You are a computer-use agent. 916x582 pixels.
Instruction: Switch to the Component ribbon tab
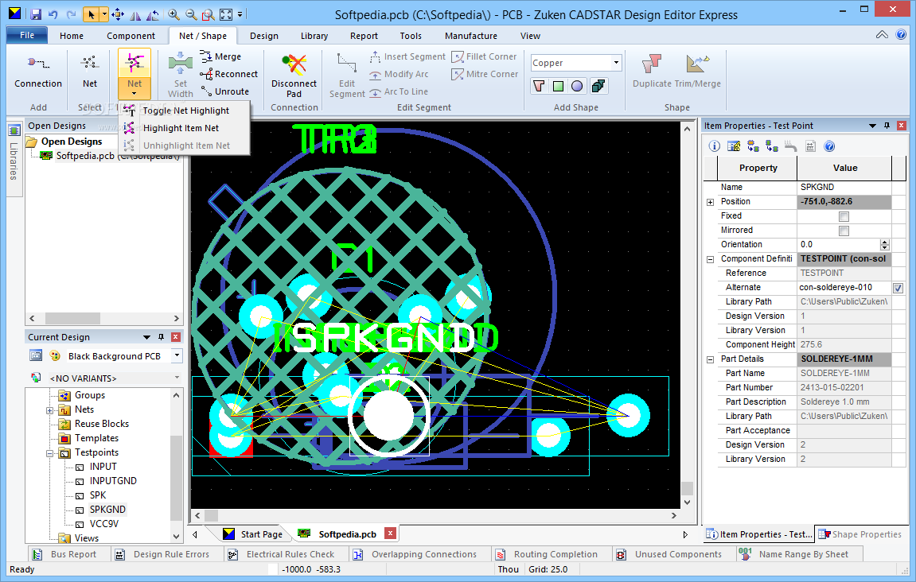click(131, 36)
